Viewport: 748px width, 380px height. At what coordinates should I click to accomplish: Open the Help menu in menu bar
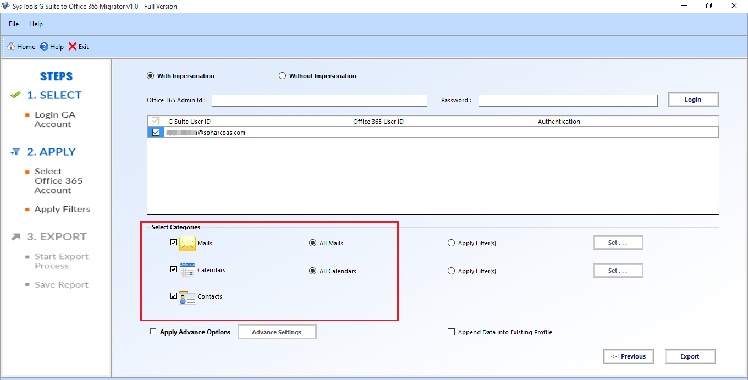[36, 24]
